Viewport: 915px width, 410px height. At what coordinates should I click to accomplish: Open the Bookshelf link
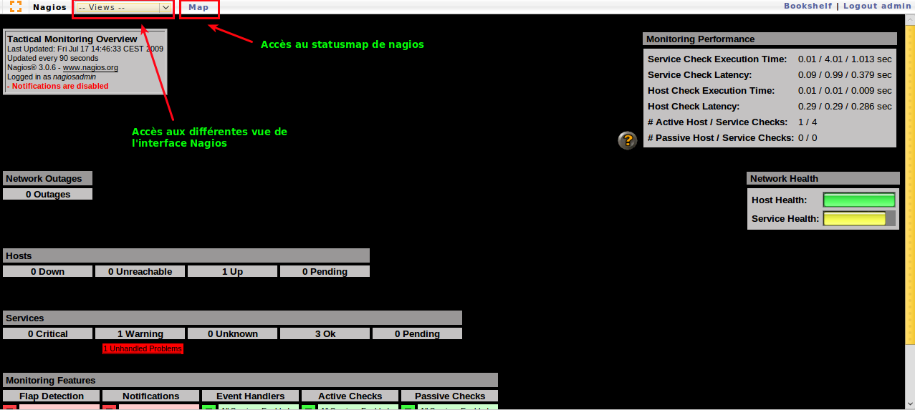[x=808, y=6]
